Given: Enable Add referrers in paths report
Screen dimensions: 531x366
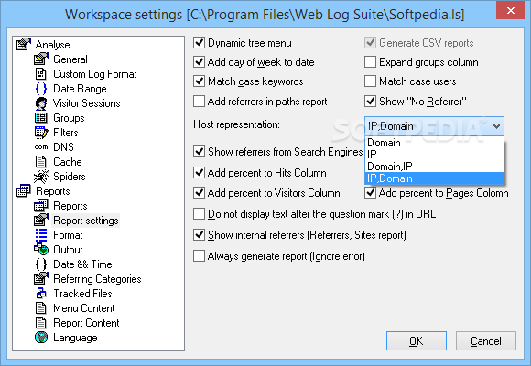Looking at the screenshot, I should pos(200,102).
